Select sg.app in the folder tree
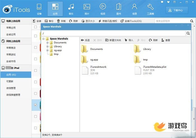Viewport: 196px width, 138px height. [58, 50]
